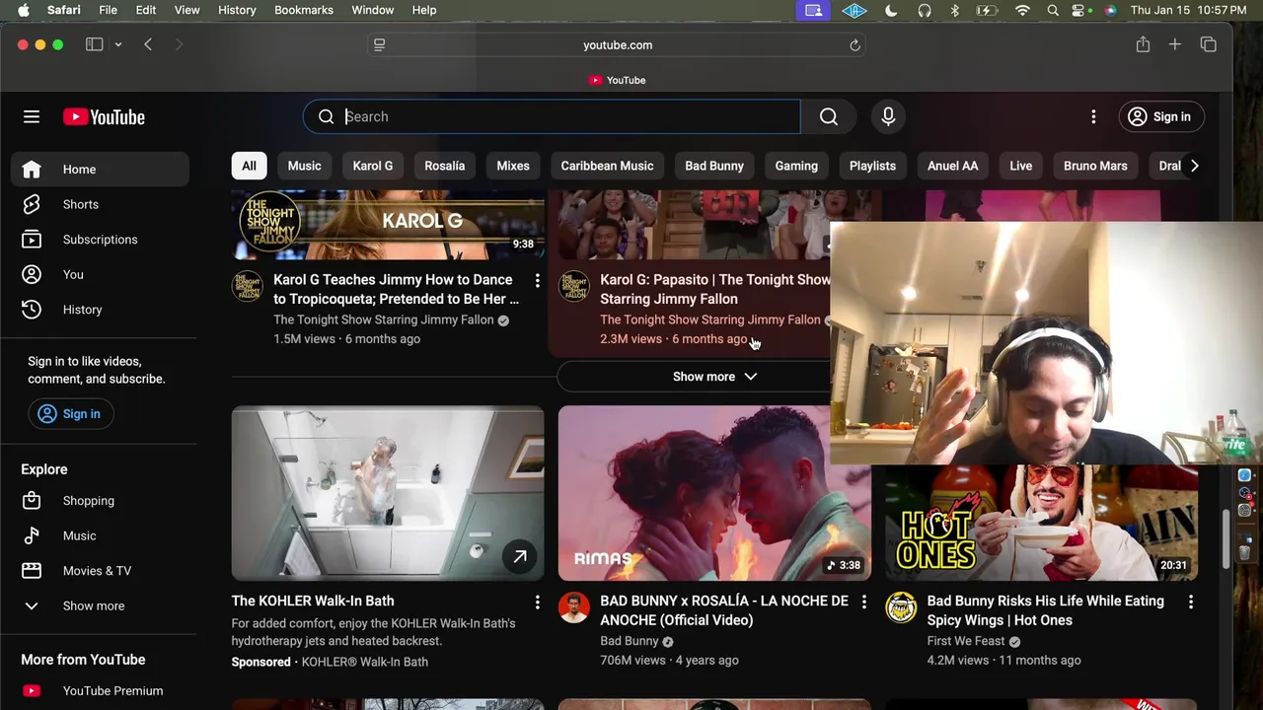The image size is (1263, 710).
Task: Open Movies & TV under Explore
Action: [100, 571]
